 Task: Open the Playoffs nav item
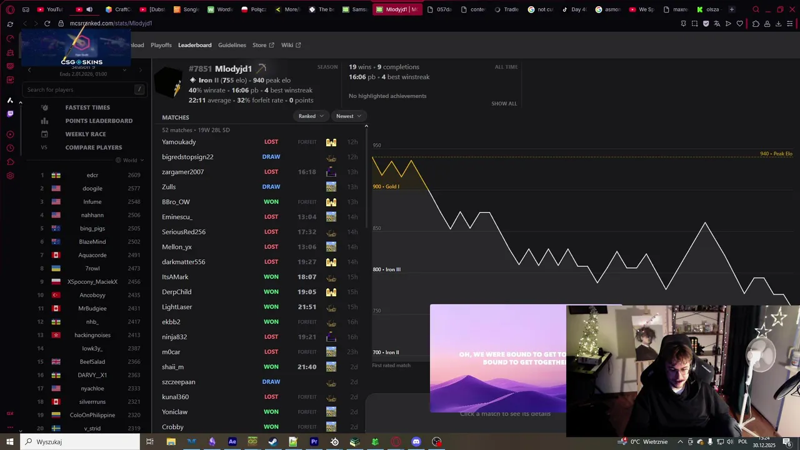[x=161, y=45]
